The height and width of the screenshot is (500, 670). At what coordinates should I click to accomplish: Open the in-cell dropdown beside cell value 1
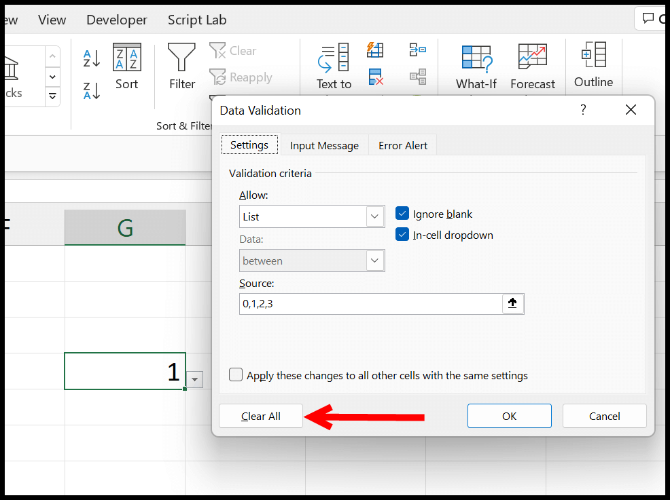tap(194, 380)
